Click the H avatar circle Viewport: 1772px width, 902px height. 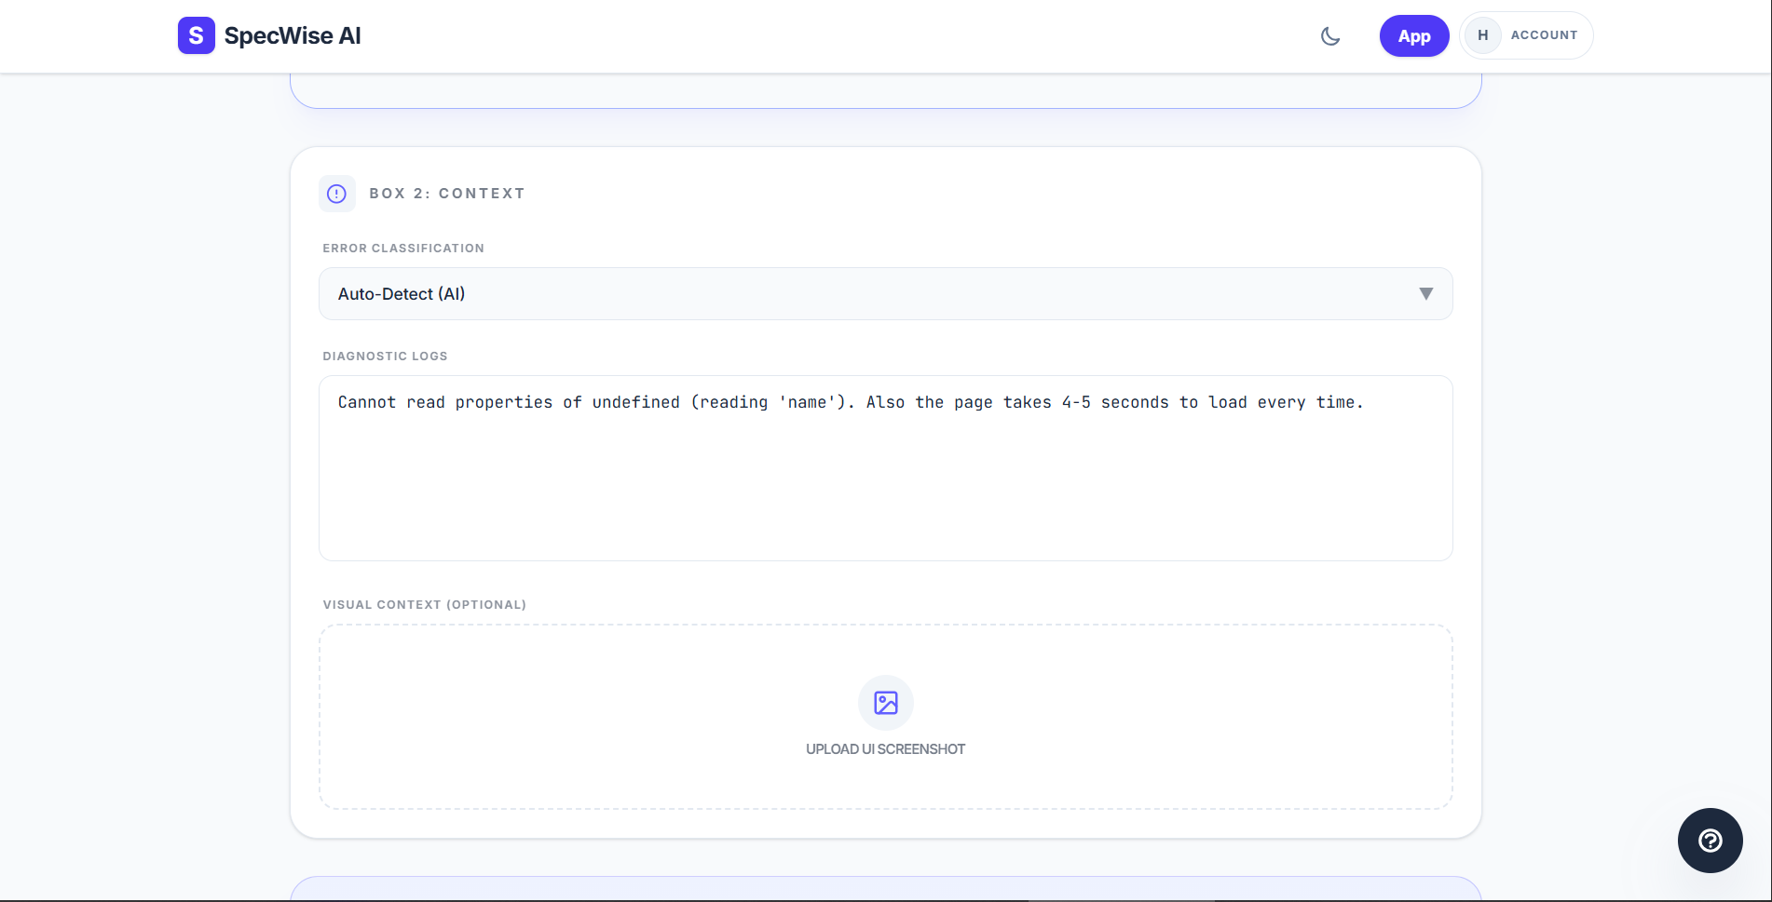coord(1482,35)
